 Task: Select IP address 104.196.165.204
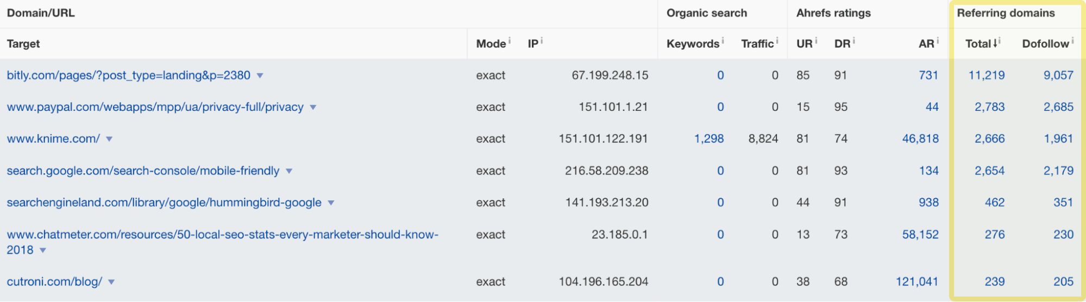604,282
